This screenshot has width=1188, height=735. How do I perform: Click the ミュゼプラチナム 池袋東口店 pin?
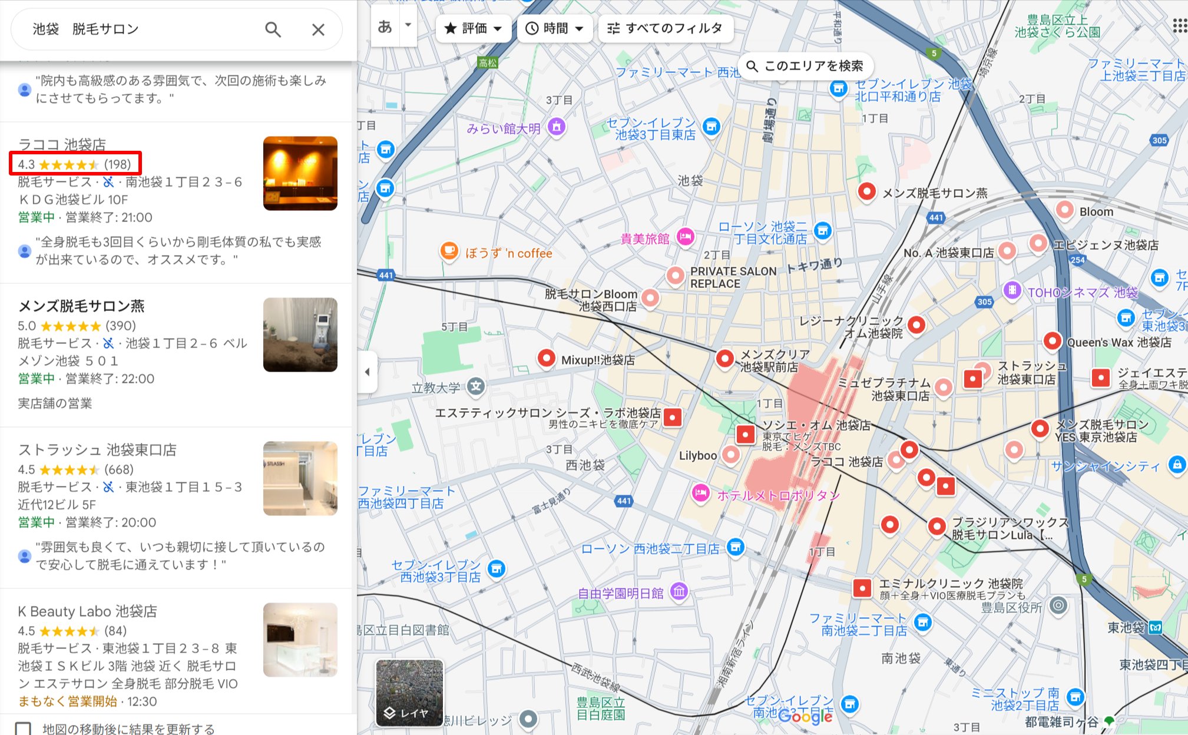coord(944,388)
